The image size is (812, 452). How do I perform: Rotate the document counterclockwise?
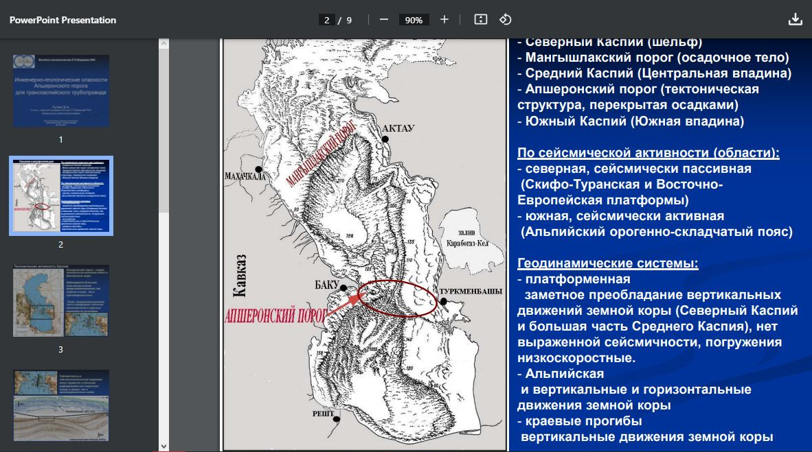tap(505, 20)
